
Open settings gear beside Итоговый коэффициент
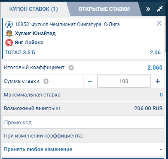tap(71, 67)
